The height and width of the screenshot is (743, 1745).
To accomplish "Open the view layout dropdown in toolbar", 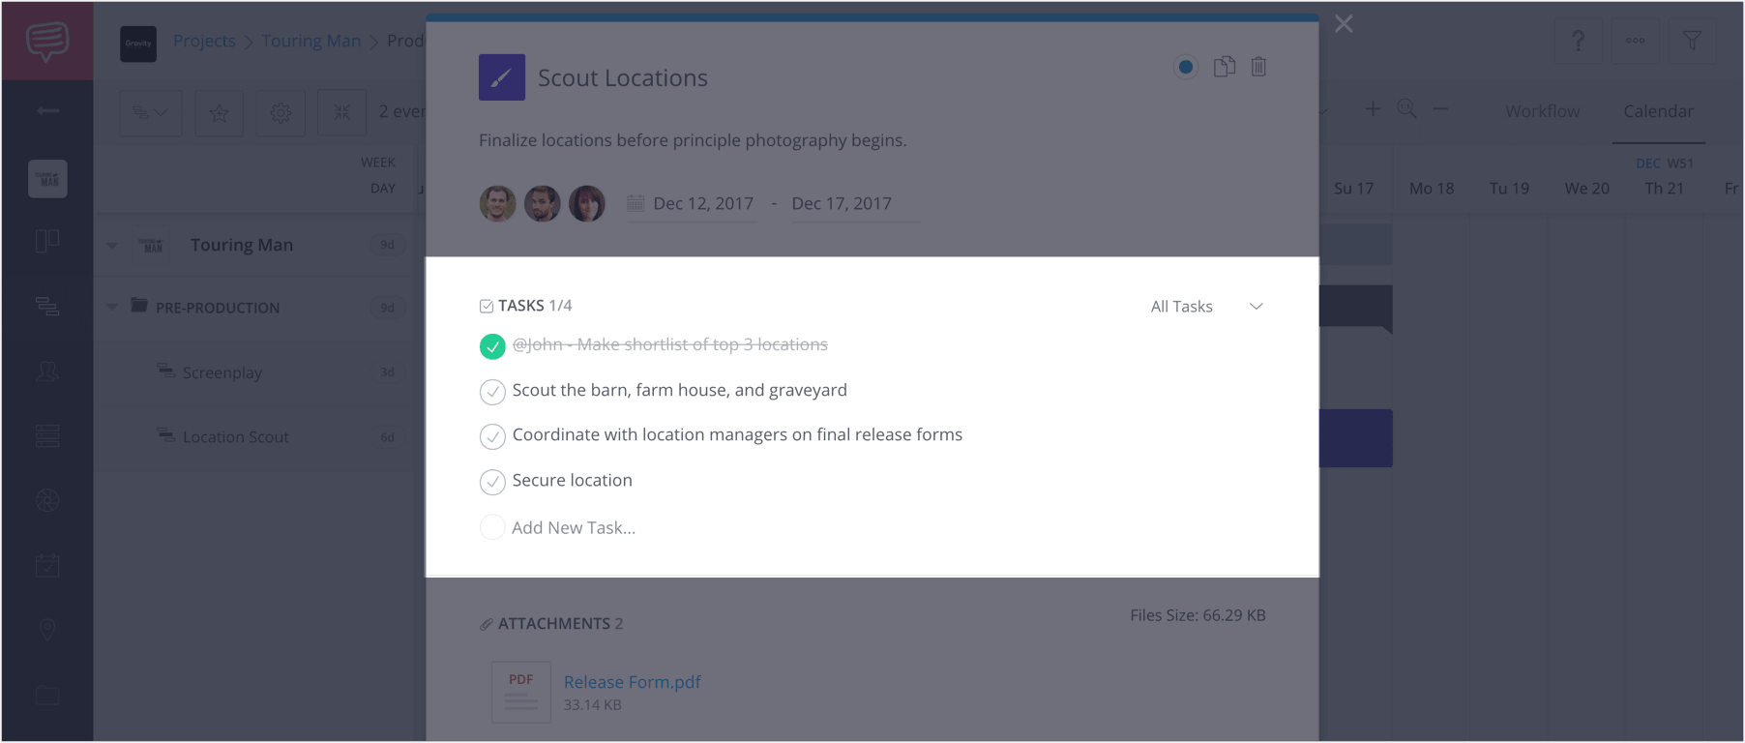I will pyautogui.click(x=151, y=112).
